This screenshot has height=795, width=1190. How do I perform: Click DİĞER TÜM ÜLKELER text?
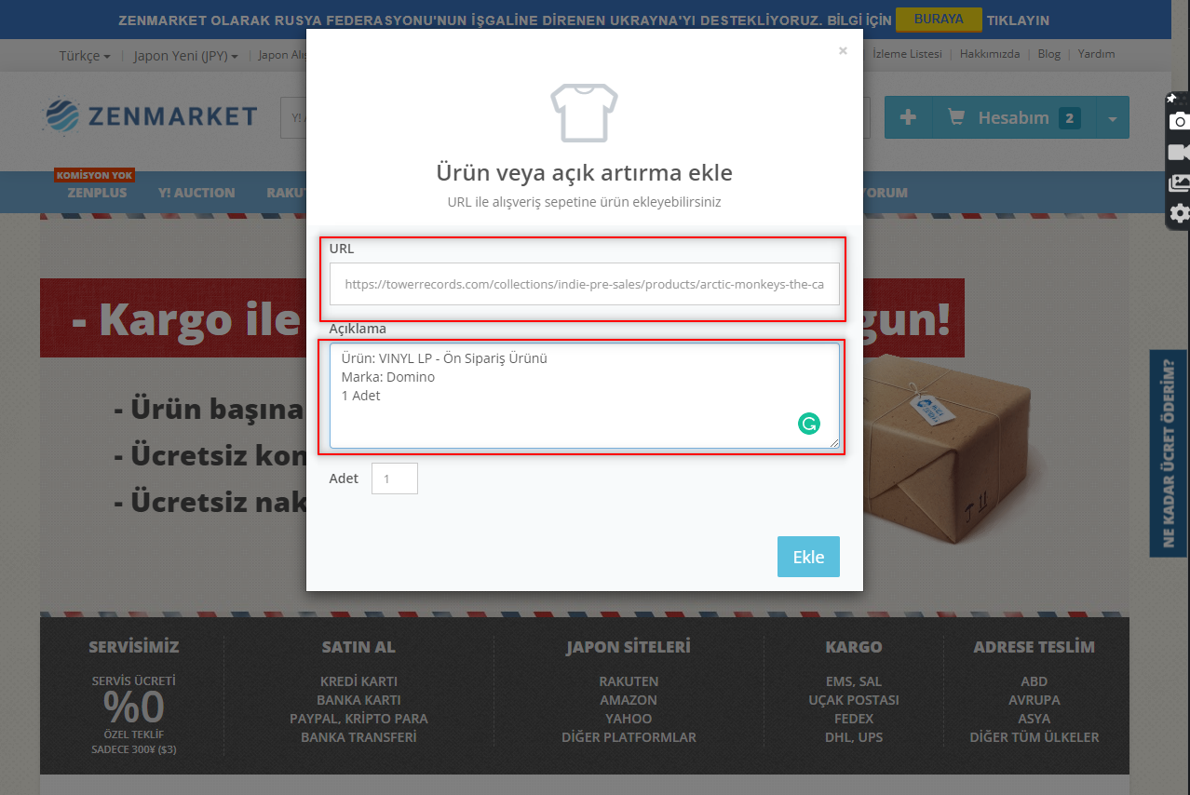[x=1034, y=737]
